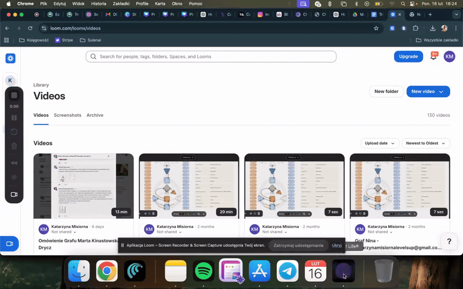Open the Chrome extensions puzzle icon
Viewport: 463px width, 289px height.
(x=416, y=28)
